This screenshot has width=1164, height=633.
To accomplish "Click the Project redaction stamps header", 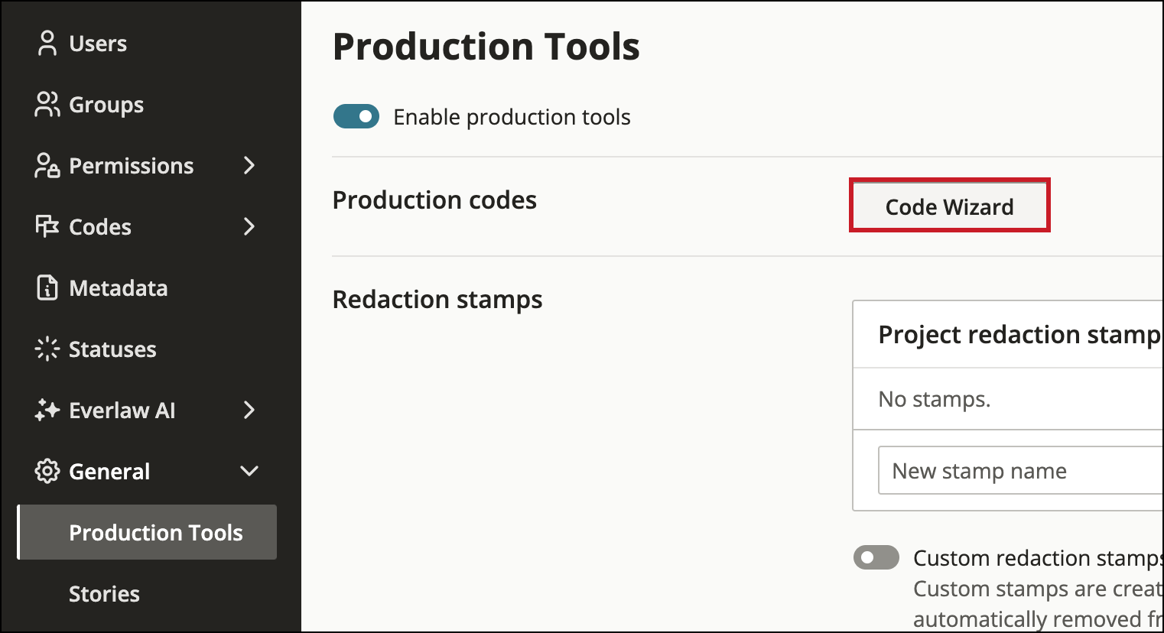I will tap(1019, 334).
